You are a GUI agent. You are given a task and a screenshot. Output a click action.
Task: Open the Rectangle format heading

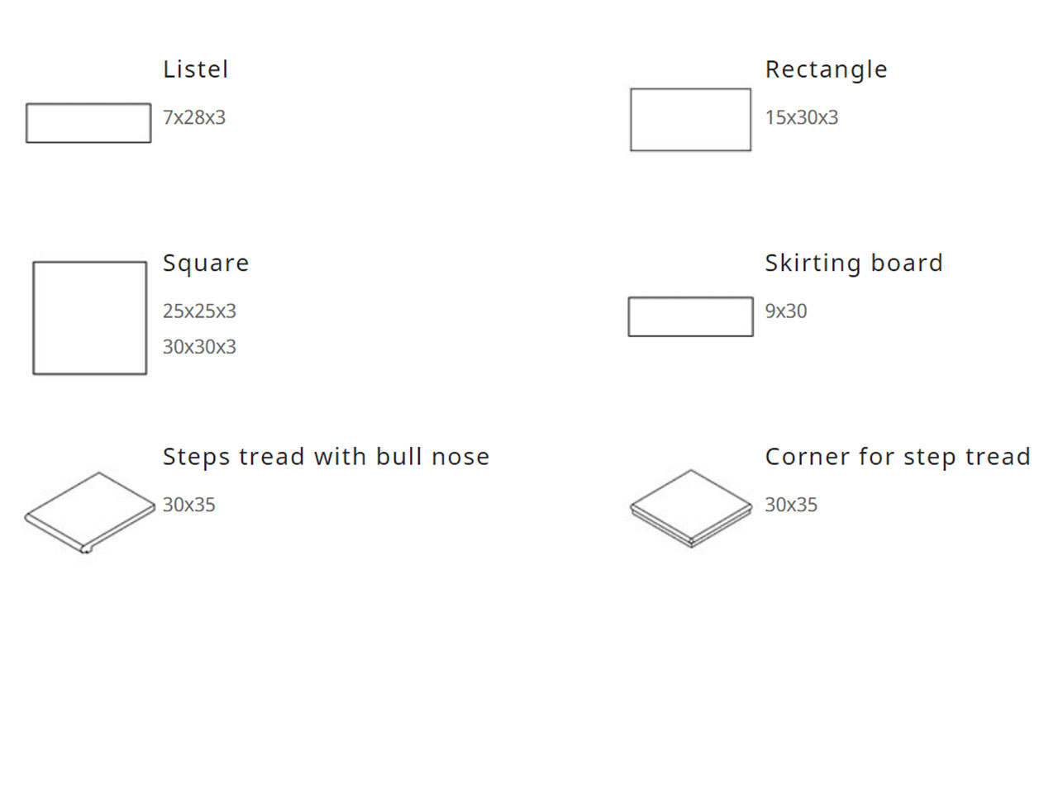click(826, 69)
